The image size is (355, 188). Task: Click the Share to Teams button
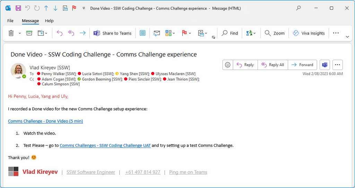tap(112, 33)
